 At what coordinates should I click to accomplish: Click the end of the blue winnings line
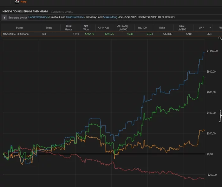(204, 52)
